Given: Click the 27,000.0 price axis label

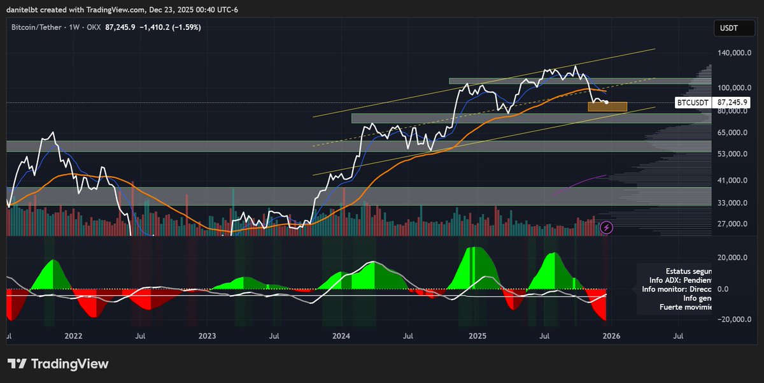Looking at the screenshot, I should click(x=732, y=224).
